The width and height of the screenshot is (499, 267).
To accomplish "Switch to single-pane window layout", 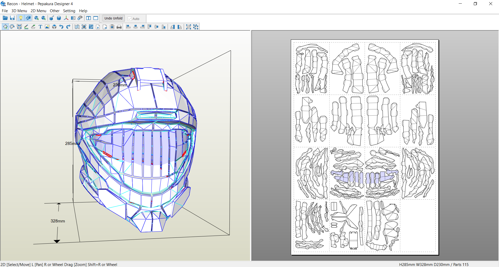I will [x=96, y=18].
